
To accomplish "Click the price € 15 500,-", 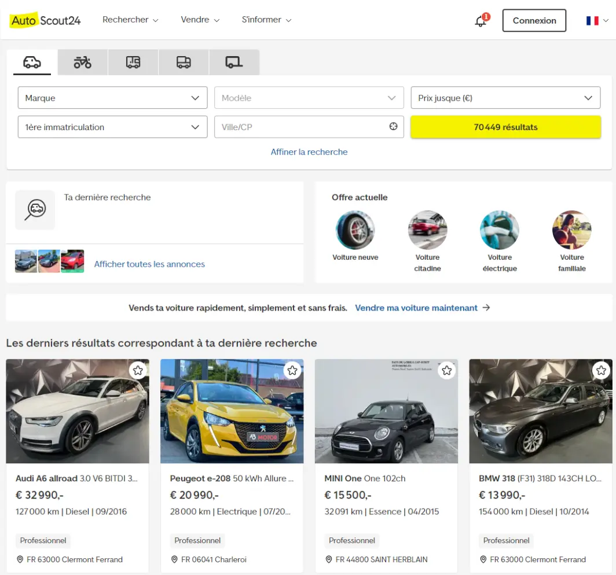I will [x=348, y=495].
